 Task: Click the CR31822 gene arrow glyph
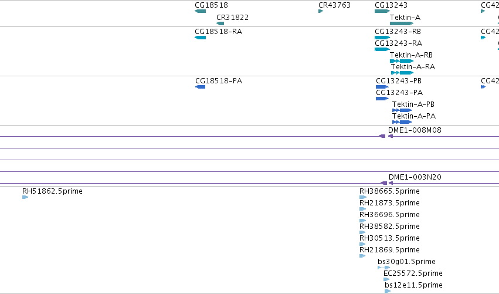coord(220,23)
